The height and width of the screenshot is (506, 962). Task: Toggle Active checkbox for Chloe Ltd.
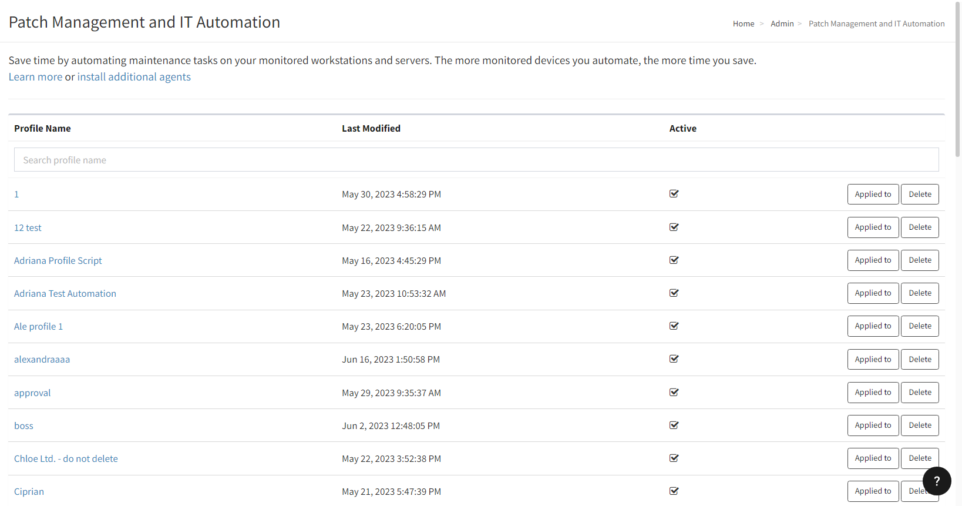tap(674, 458)
